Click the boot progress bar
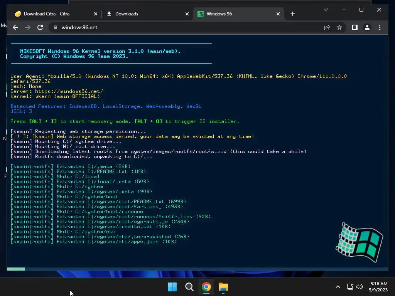 point(197,269)
